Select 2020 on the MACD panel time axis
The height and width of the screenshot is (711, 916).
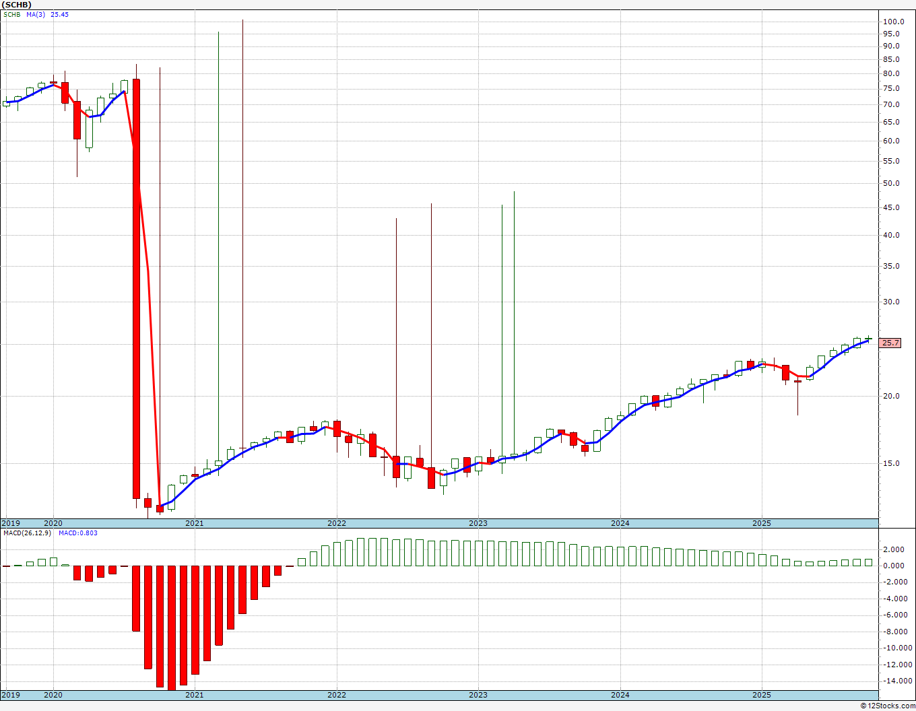tap(53, 695)
